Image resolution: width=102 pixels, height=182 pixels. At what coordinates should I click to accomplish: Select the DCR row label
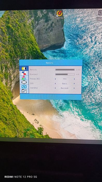(x=32, y=83)
